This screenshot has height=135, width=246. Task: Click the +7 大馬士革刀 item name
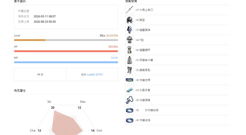144,10
